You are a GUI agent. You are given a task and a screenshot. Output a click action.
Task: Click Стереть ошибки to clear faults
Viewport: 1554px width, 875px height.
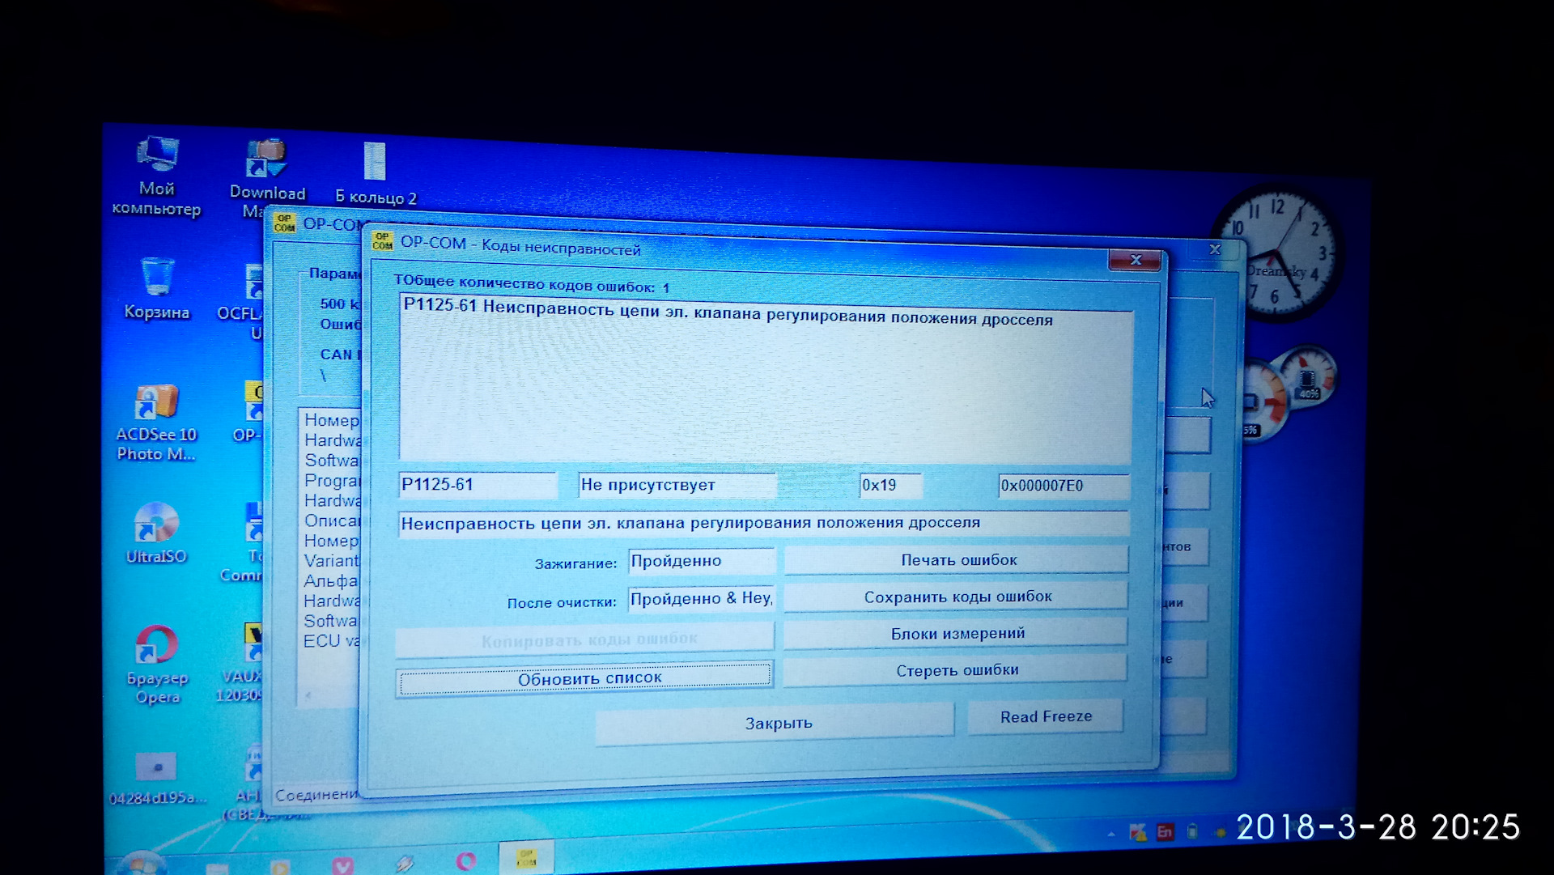click(x=956, y=670)
